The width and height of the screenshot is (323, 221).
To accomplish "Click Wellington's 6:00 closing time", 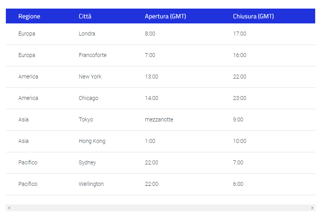I will click(238, 184).
